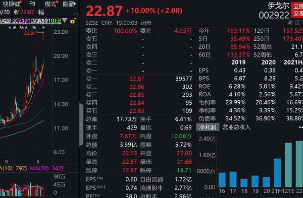Click the large price 22.87

105,11
